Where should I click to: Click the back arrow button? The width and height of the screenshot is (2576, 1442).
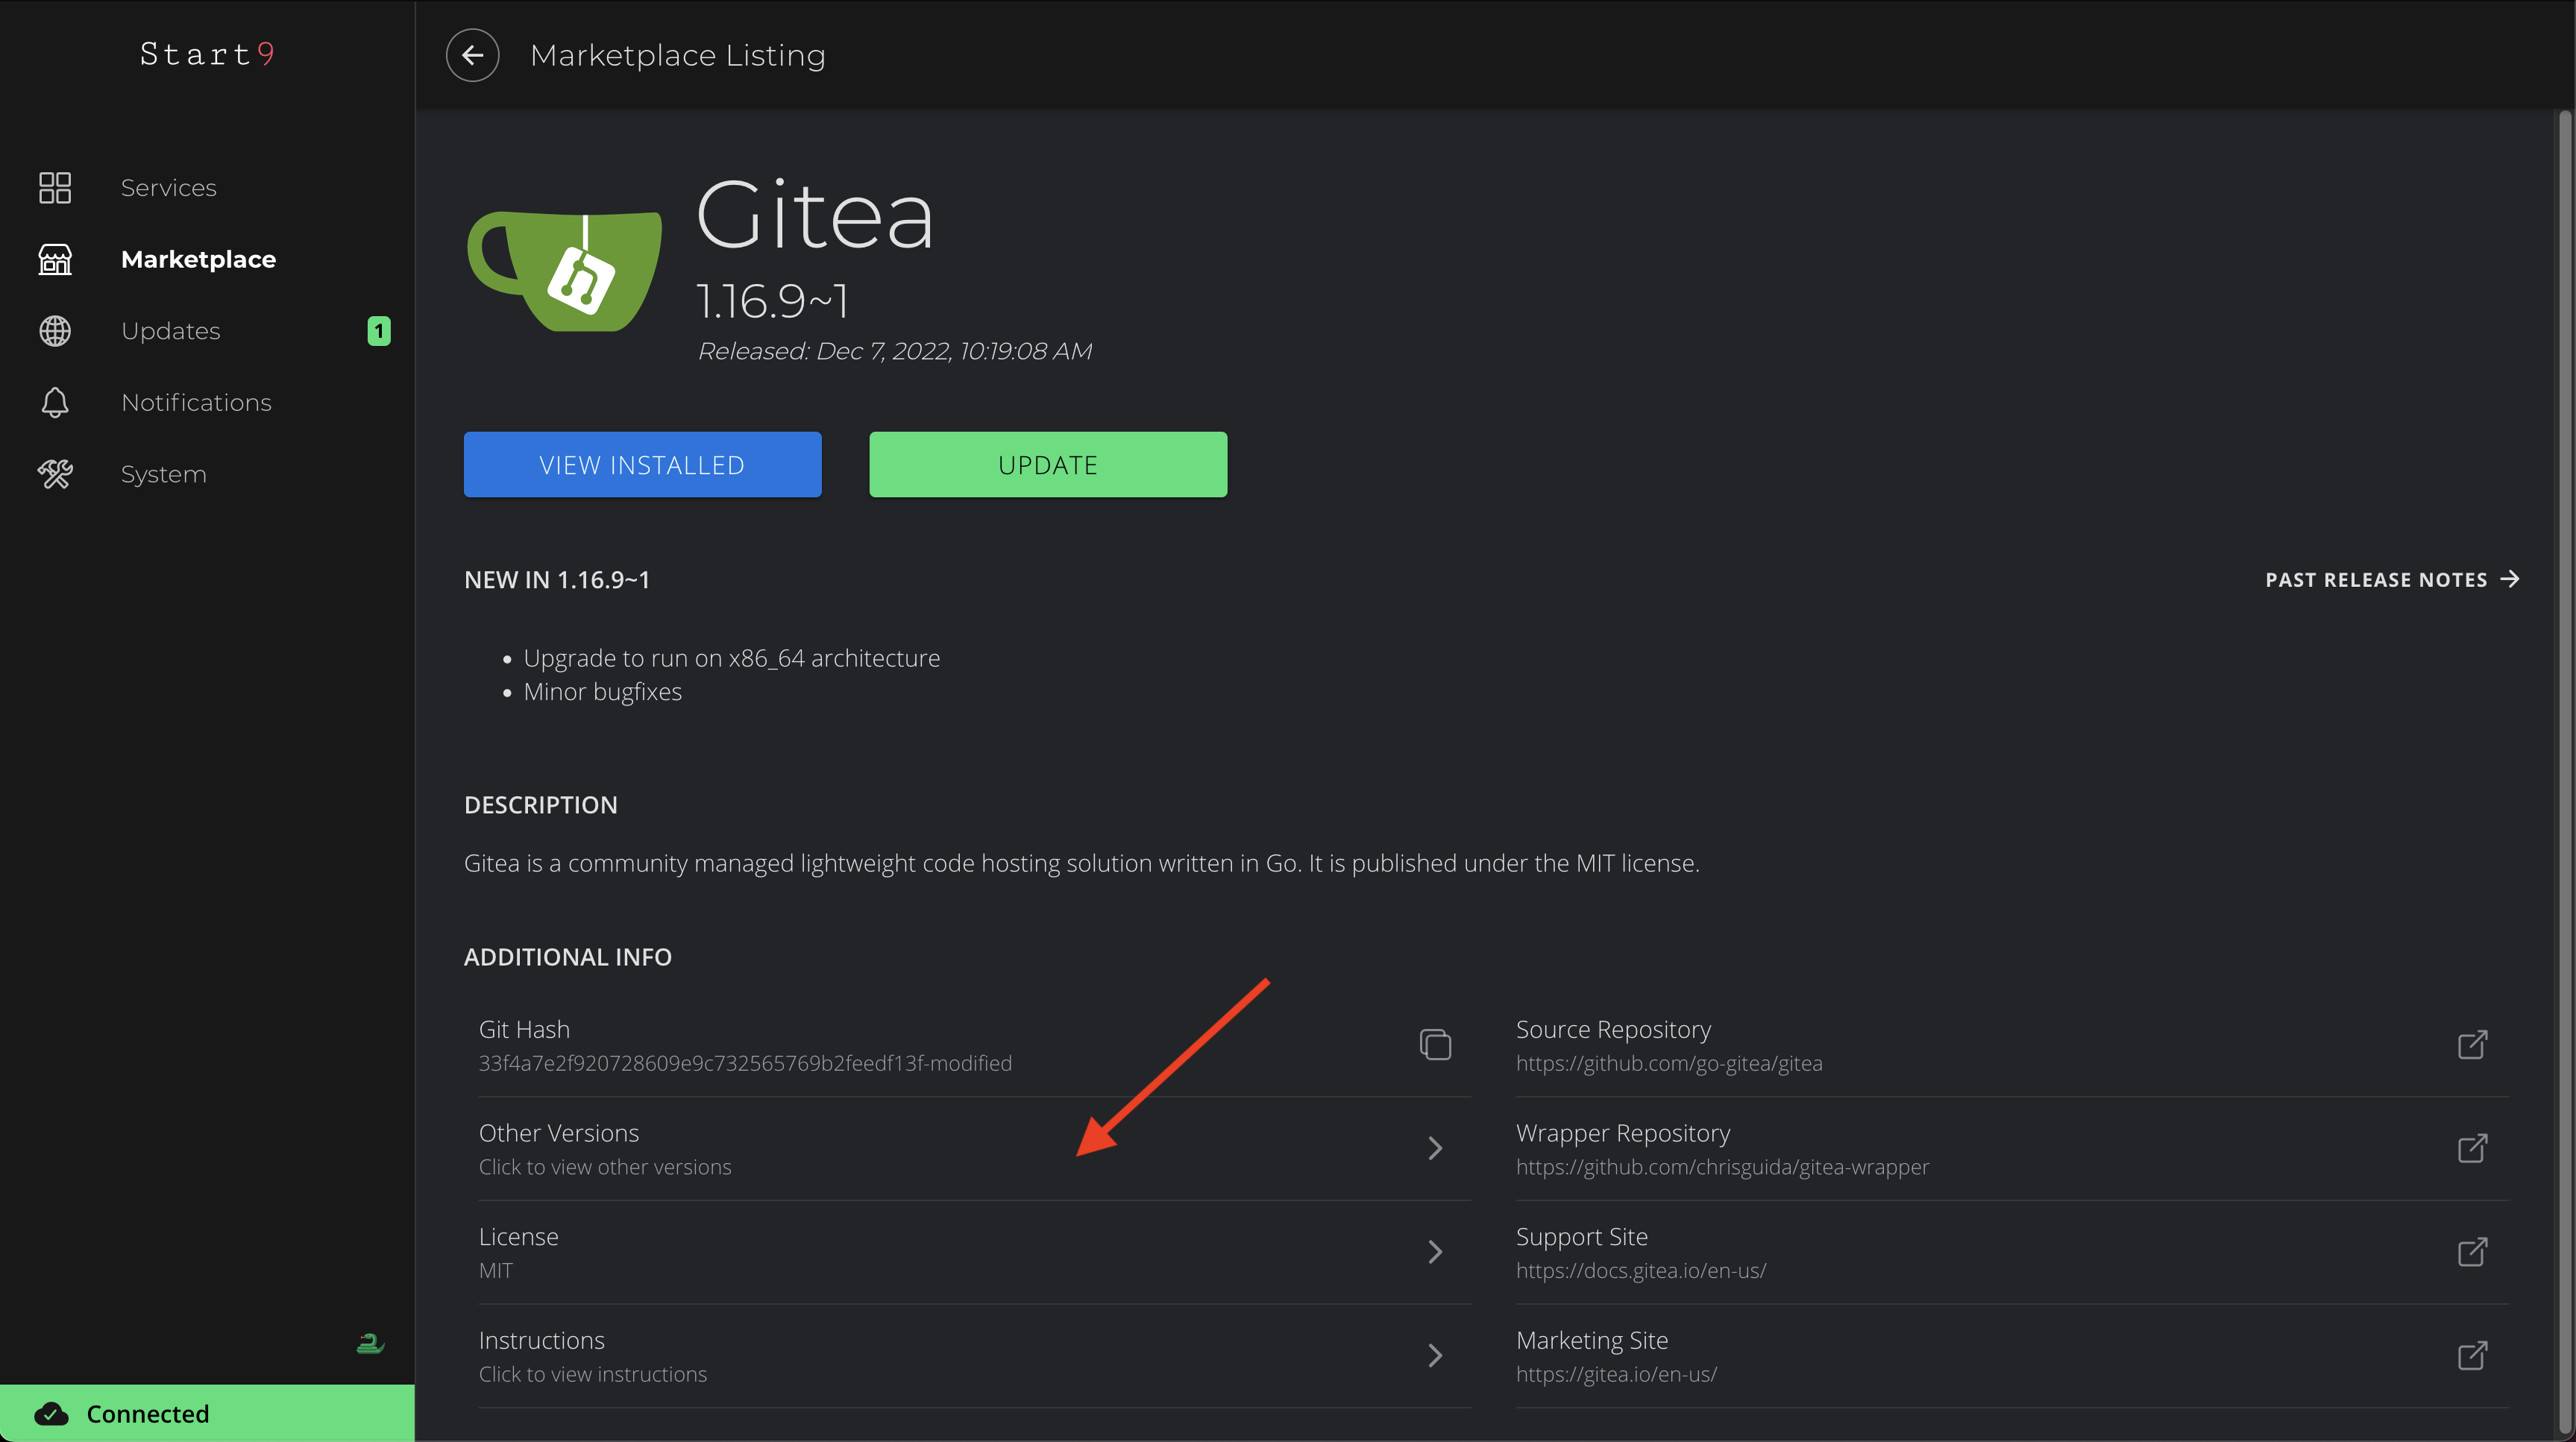coord(472,55)
